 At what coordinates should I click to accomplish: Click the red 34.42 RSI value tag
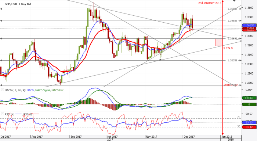coord(249,127)
